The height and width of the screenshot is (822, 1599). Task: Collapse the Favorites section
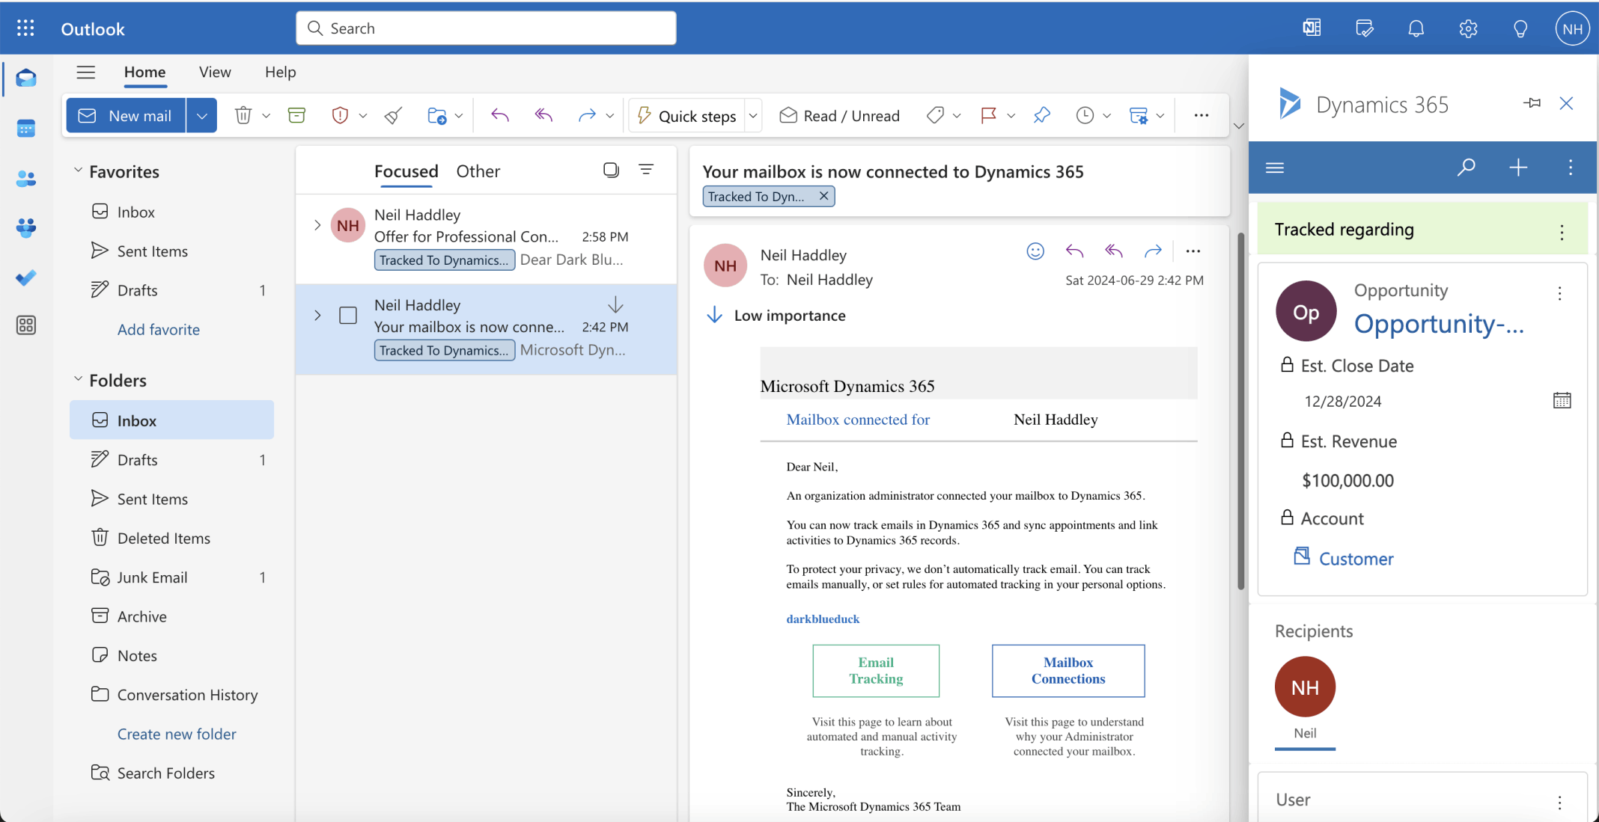tap(79, 170)
